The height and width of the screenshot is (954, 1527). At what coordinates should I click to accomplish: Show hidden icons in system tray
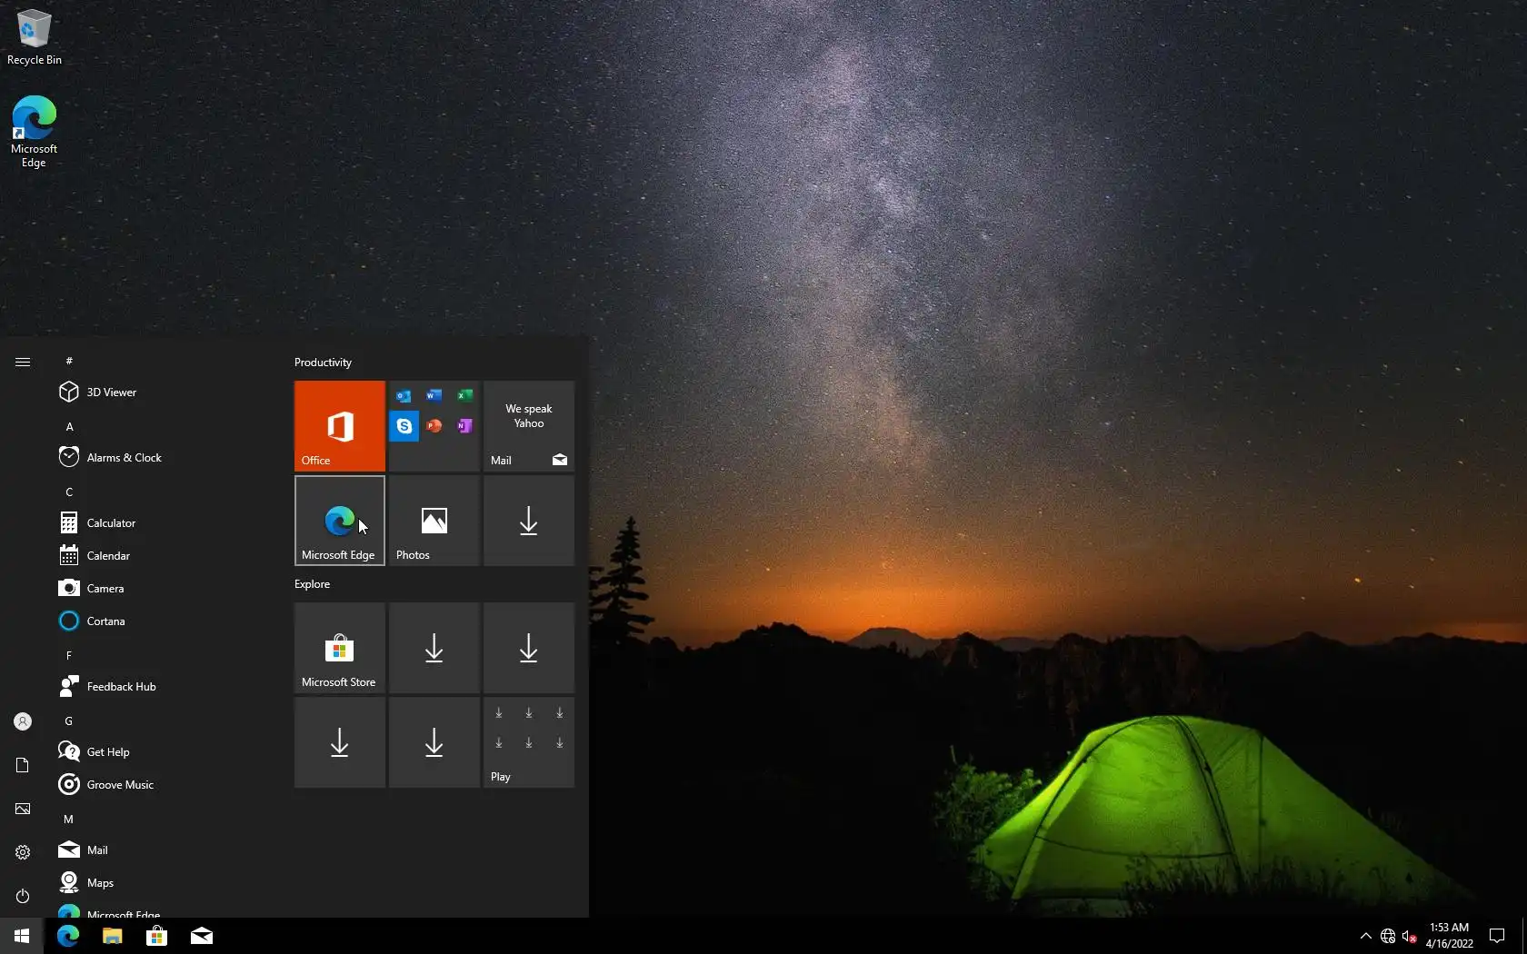1365,936
